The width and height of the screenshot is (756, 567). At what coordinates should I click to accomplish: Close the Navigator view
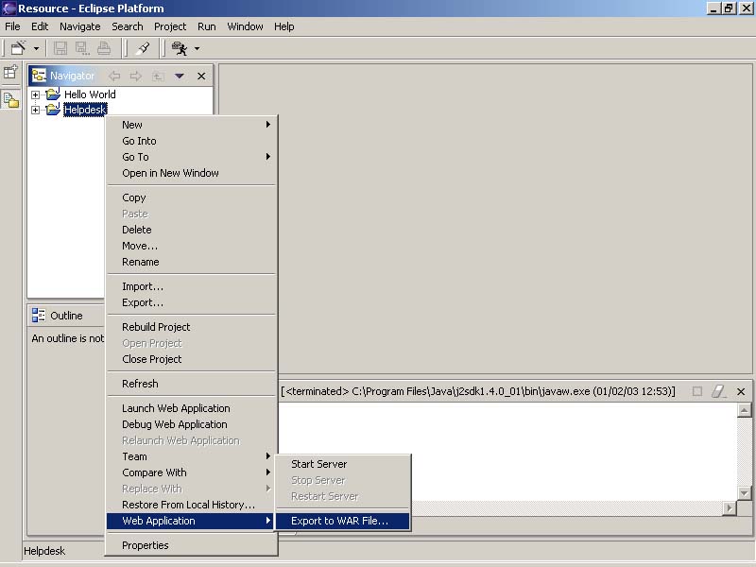[201, 77]
